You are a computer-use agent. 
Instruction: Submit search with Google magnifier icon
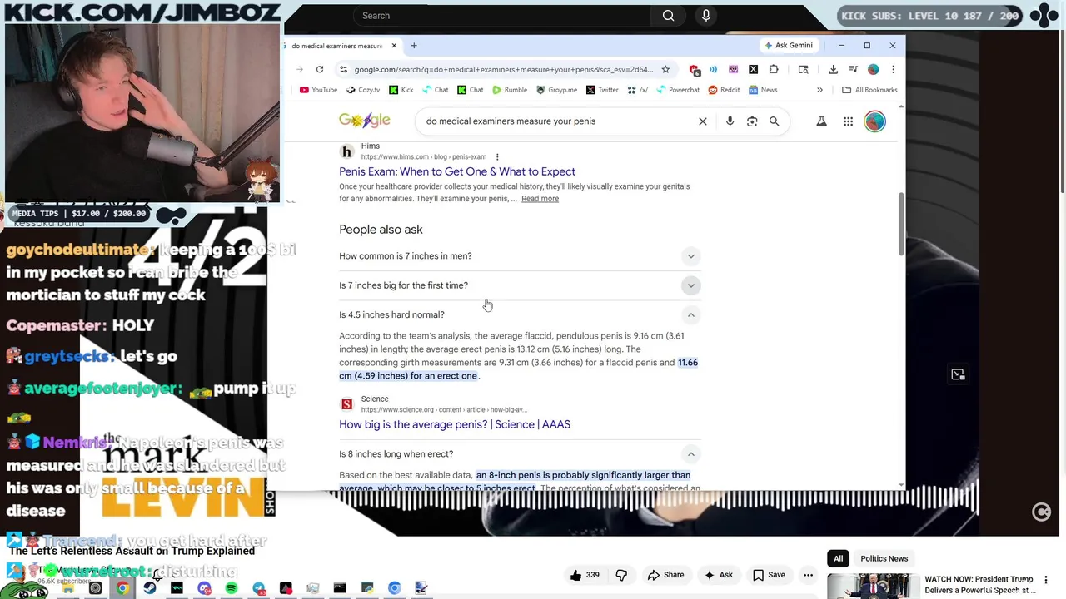774,121
